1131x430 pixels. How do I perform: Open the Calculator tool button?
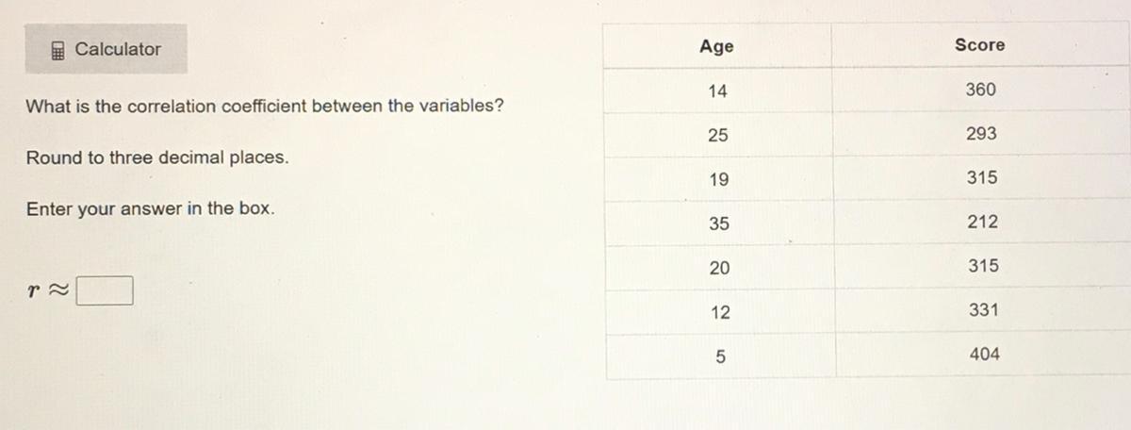107,49
